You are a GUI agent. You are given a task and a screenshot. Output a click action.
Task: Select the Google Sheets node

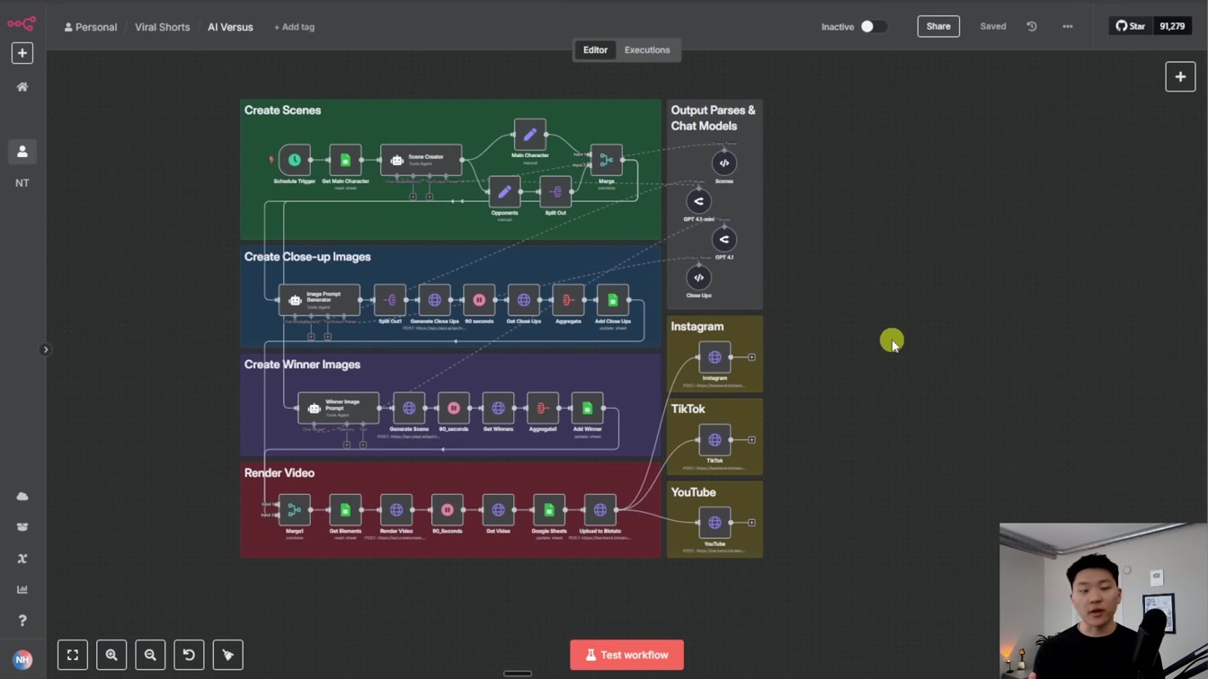pyautogui.click(x=548, y=509)
